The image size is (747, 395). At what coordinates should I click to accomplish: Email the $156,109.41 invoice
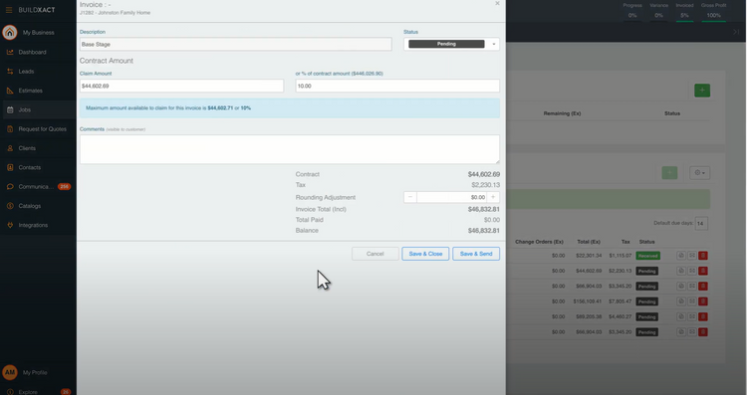[x=692, y=301]
